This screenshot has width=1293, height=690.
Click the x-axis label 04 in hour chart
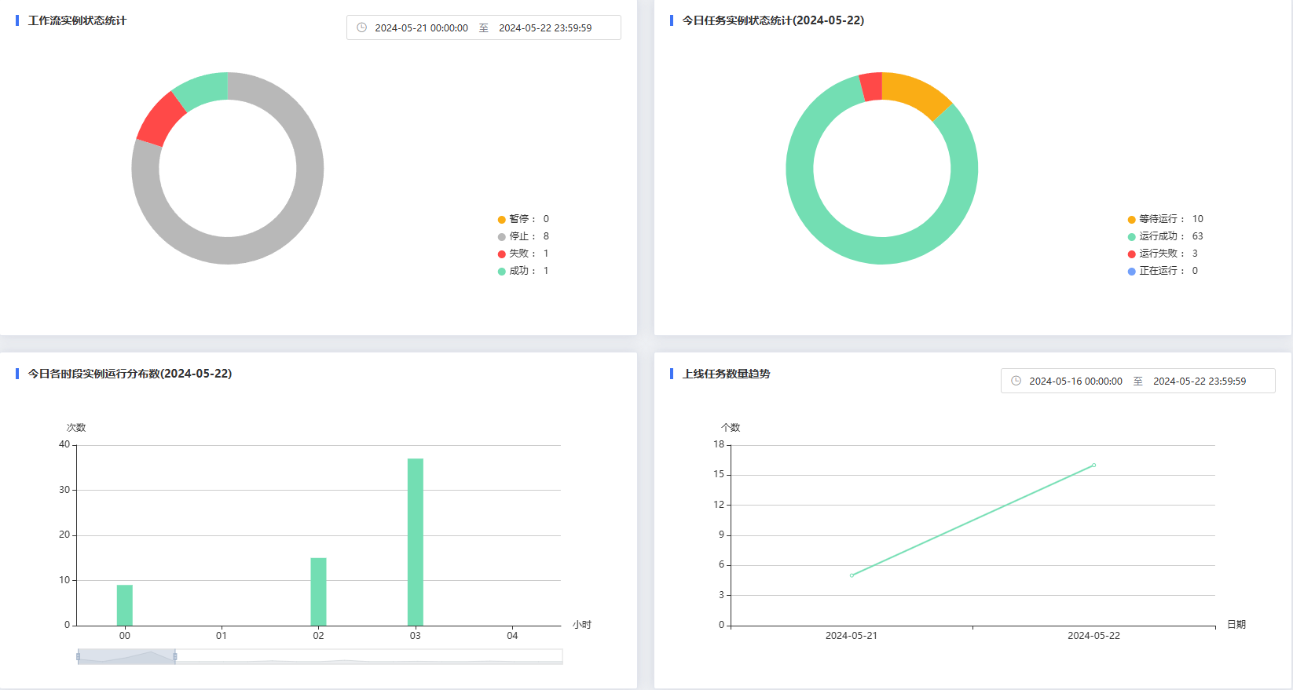point(512,636)
